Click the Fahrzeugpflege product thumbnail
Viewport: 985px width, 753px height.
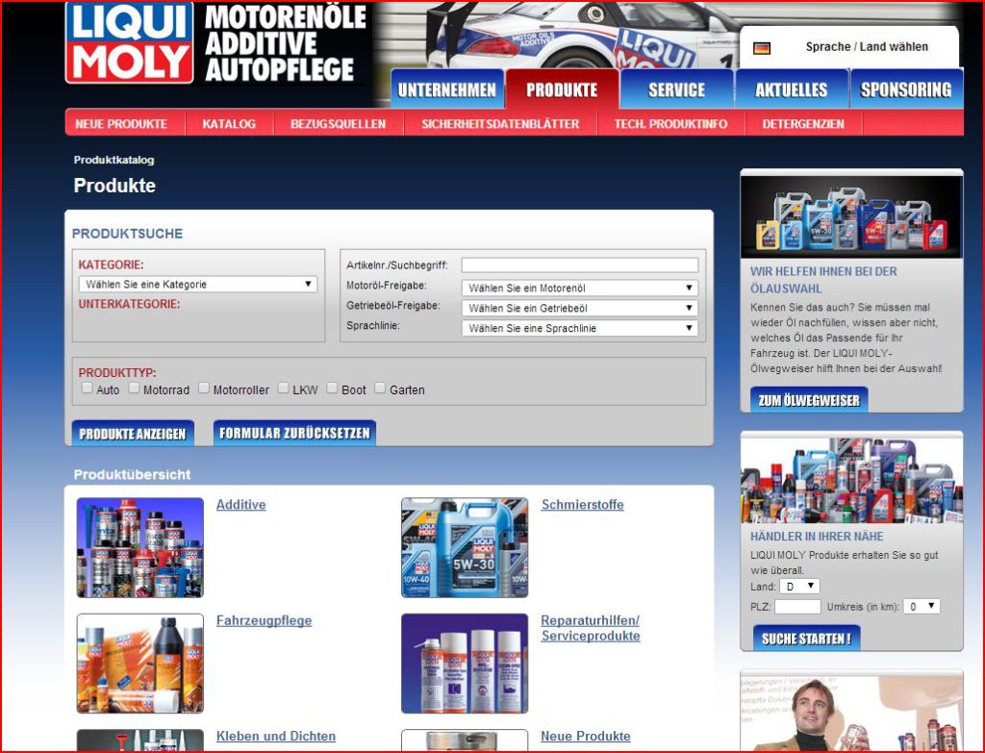tap(140, 664)
